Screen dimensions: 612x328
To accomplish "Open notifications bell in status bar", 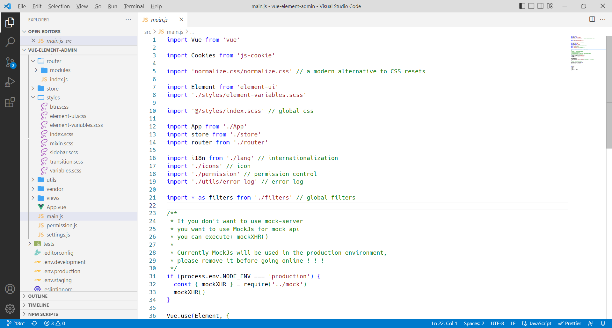I will point(603,323).
